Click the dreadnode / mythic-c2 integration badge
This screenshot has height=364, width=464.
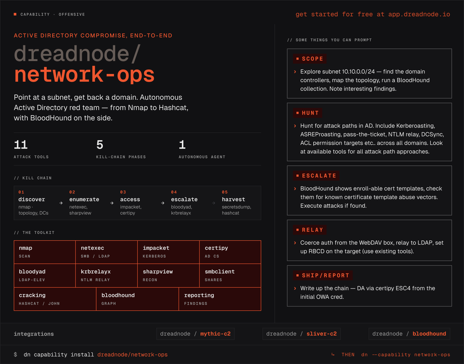(x=195, y=334)
